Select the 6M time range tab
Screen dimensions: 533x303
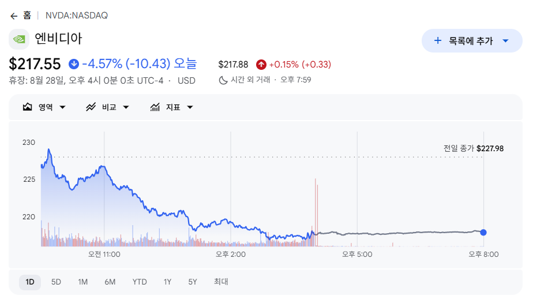pyautogui.click(x=110, y=282)
